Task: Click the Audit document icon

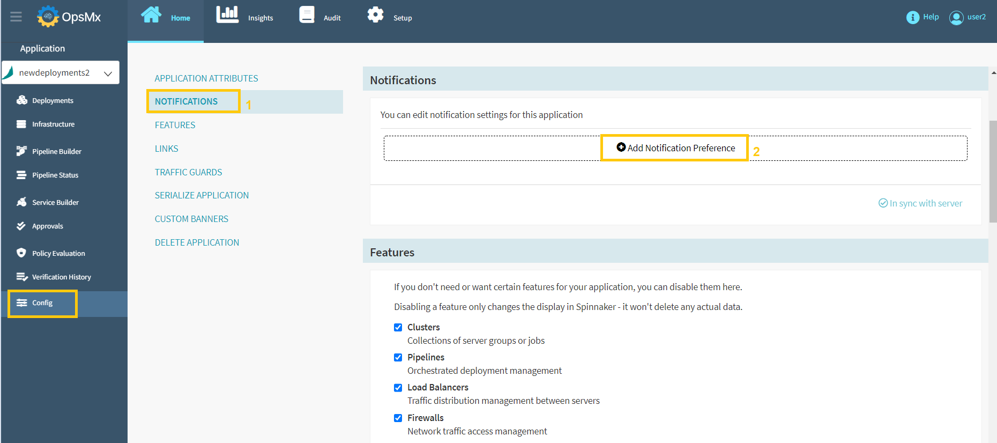Action: 307,14
